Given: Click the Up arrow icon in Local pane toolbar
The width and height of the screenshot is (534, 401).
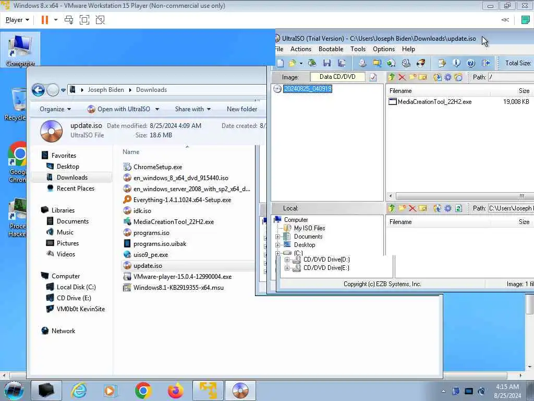Looking at the screenshot, I should click(392, 208).
